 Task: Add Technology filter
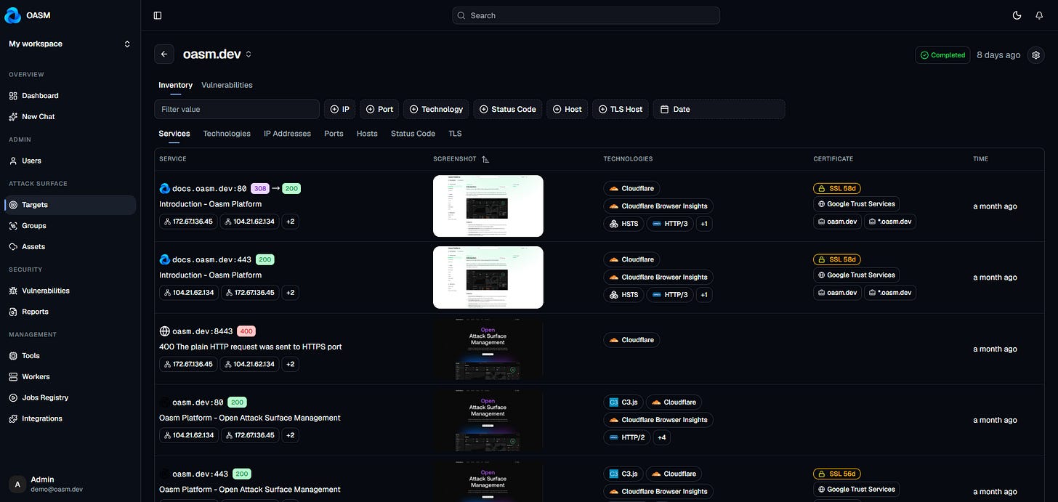tap(436, 109)
